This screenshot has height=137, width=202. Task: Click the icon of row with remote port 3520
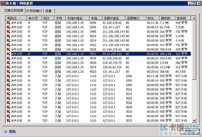8,98
